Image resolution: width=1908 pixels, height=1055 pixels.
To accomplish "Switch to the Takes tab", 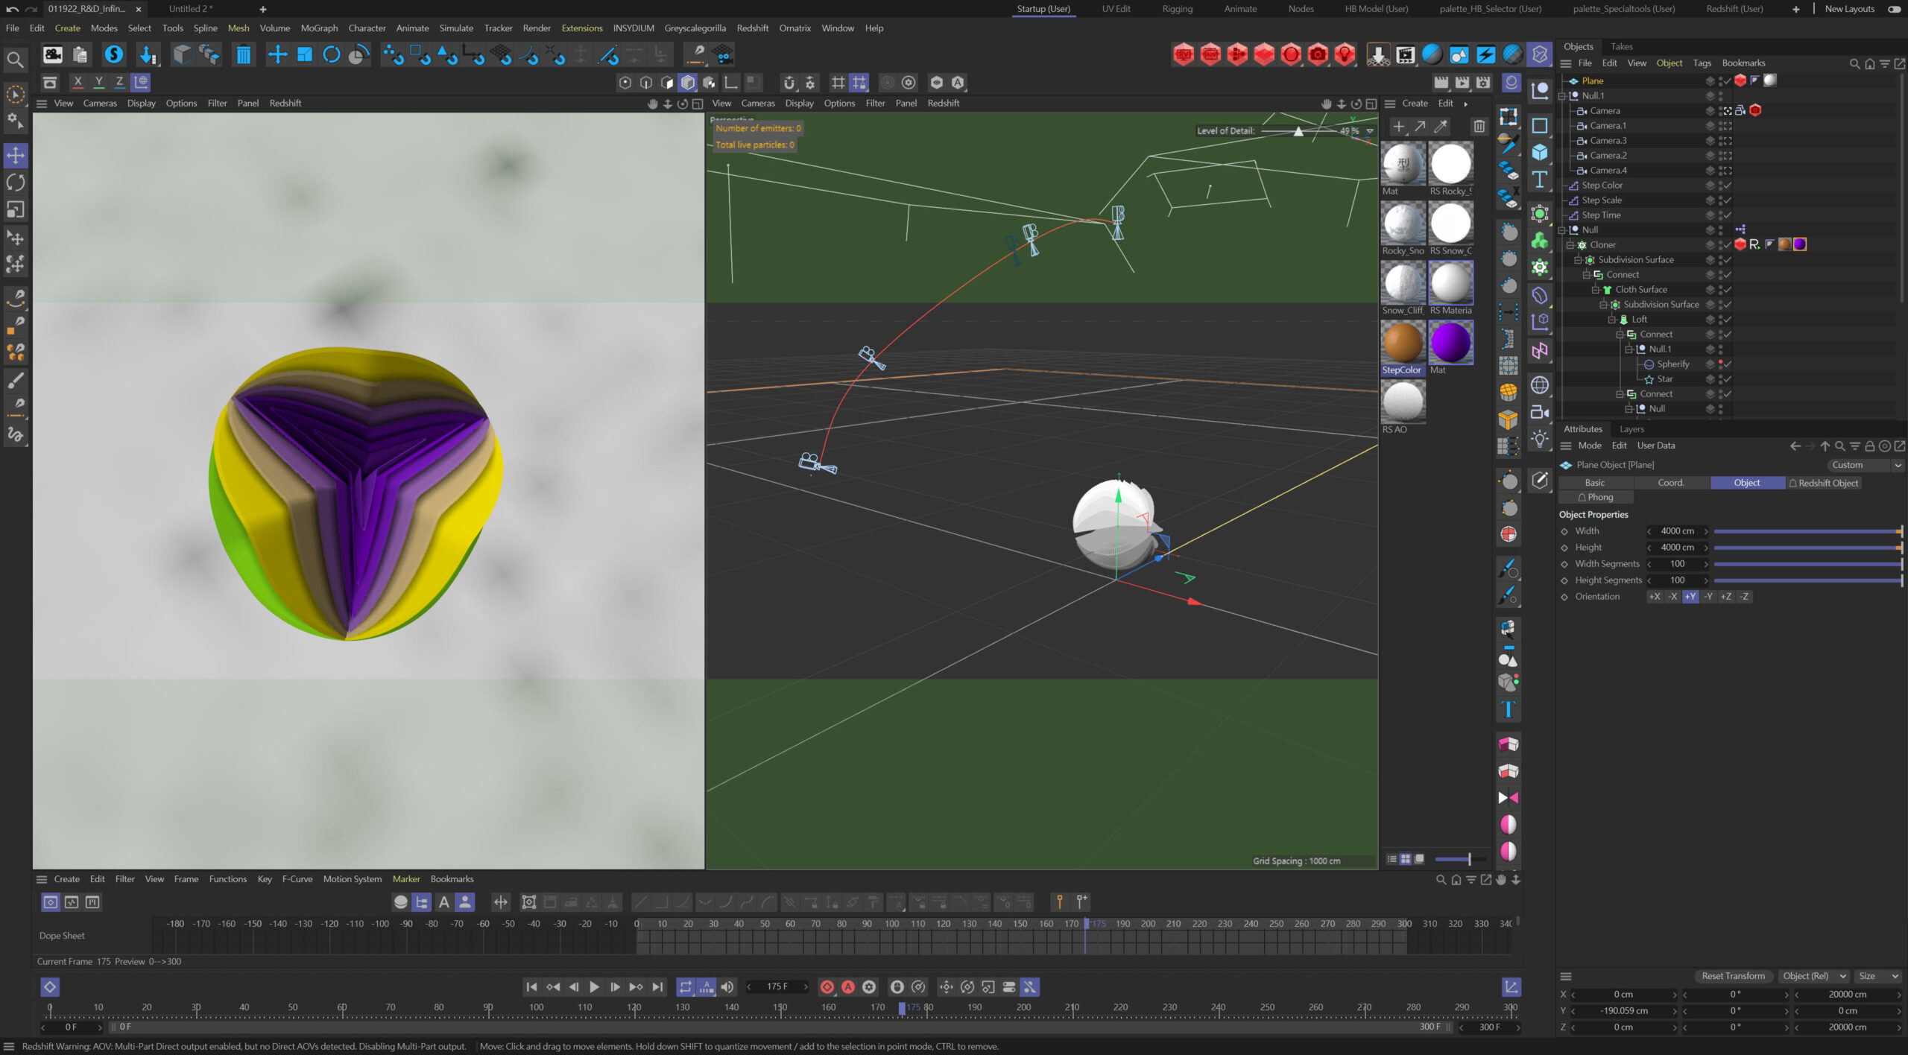I will coord(1621,46).
